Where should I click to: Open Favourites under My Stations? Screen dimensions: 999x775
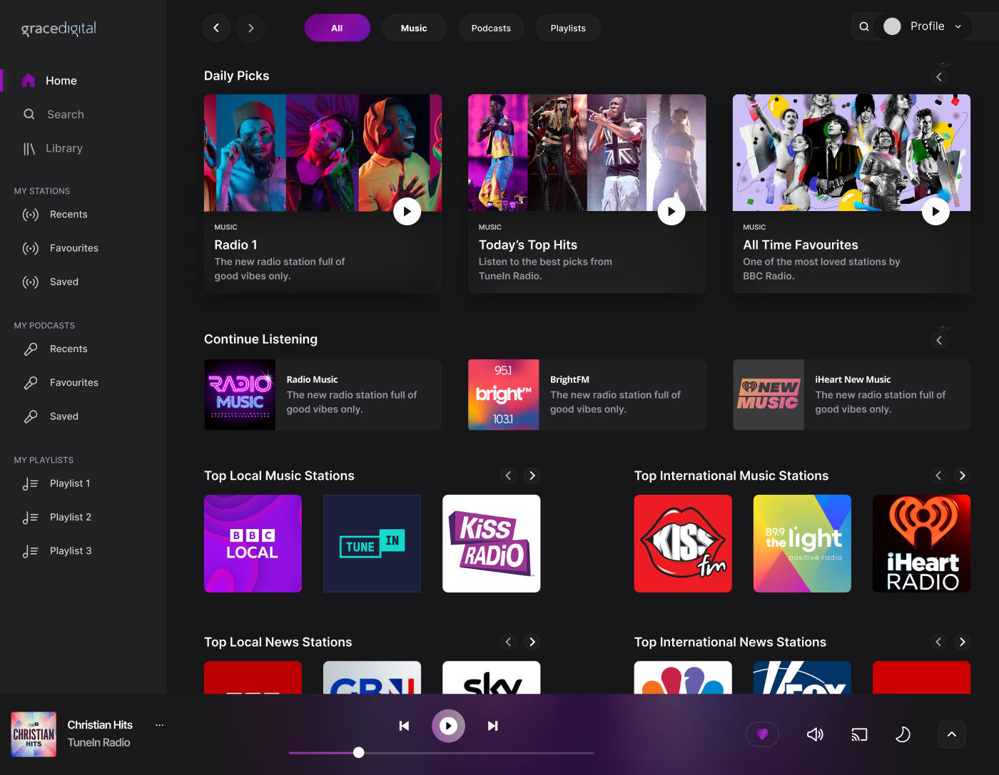click(61, 248)
